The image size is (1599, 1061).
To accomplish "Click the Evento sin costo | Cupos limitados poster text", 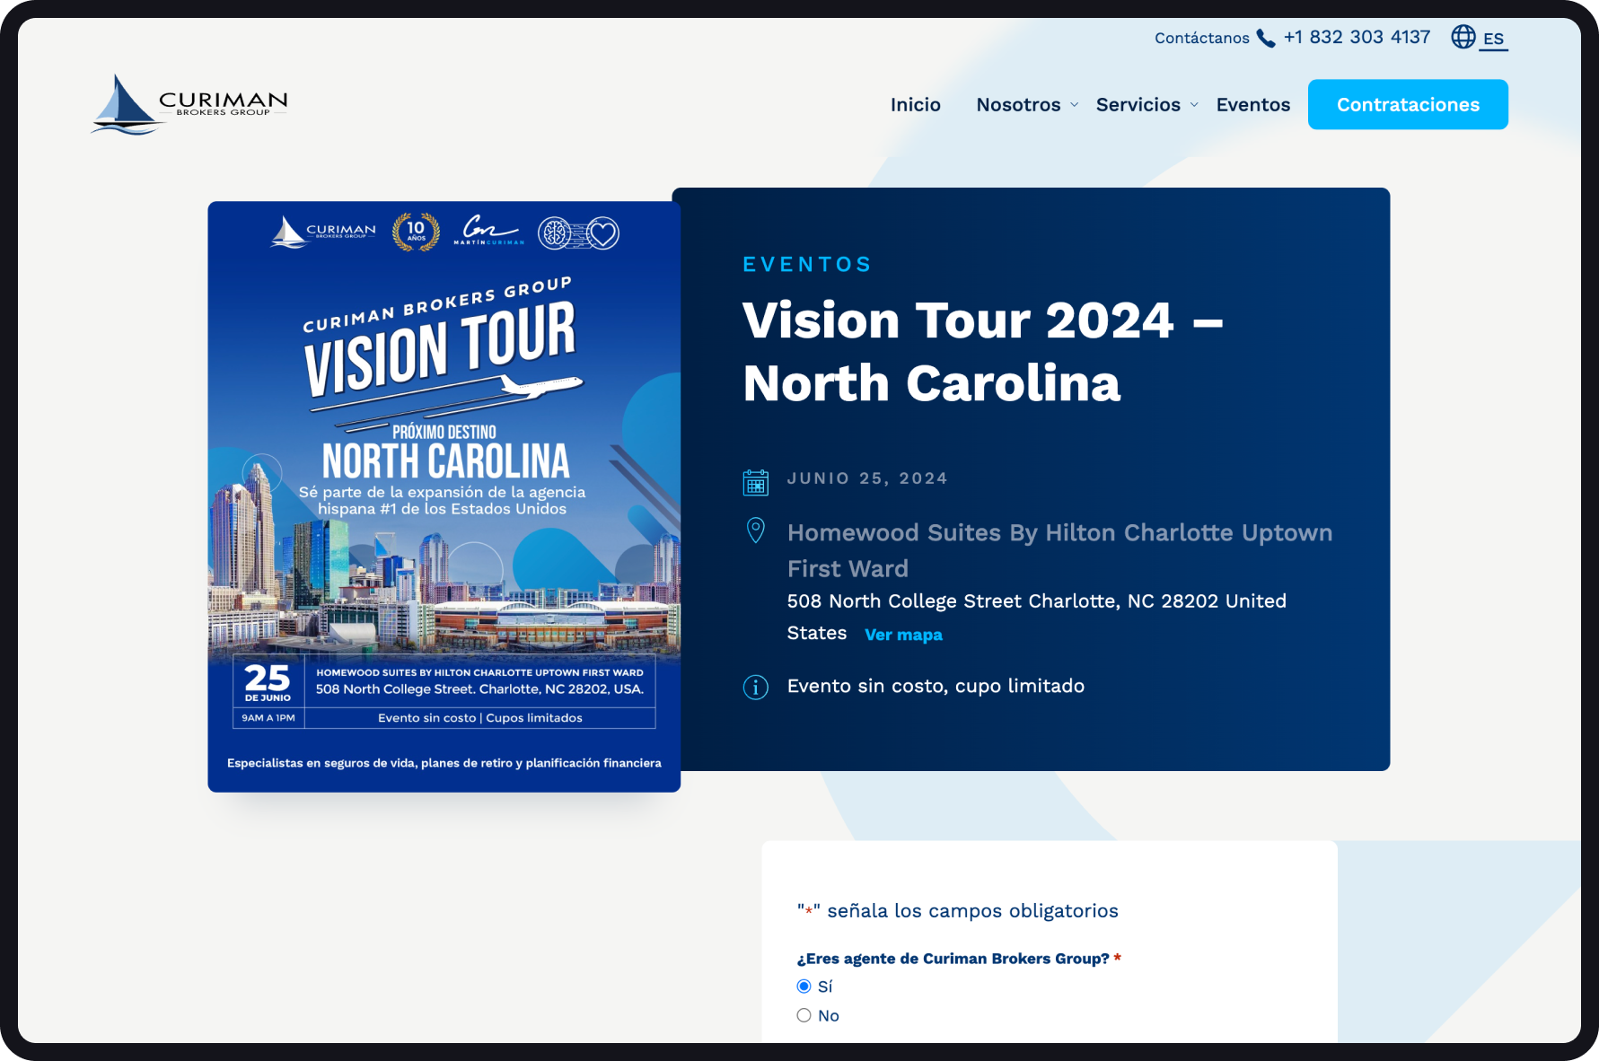I will click(x=480, y=718).
